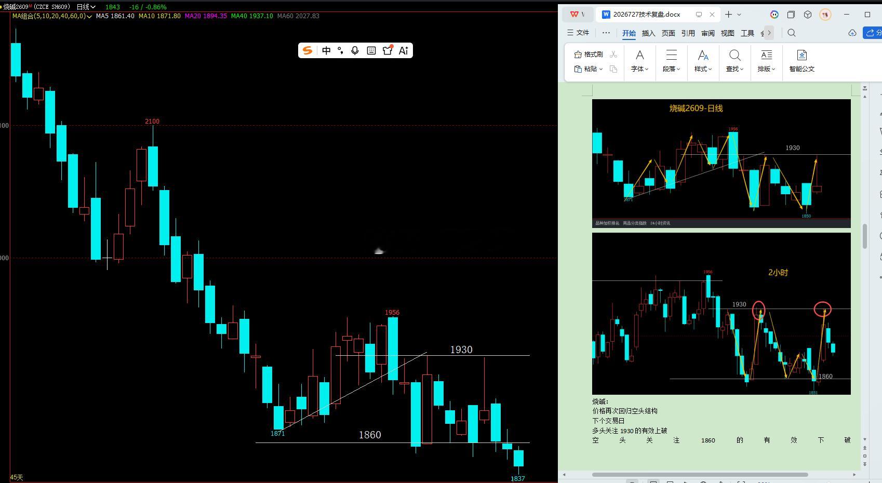Toggle the Sogou punctuation mode button
Screen dimensions: 882x483
click(x=340, y=50)
